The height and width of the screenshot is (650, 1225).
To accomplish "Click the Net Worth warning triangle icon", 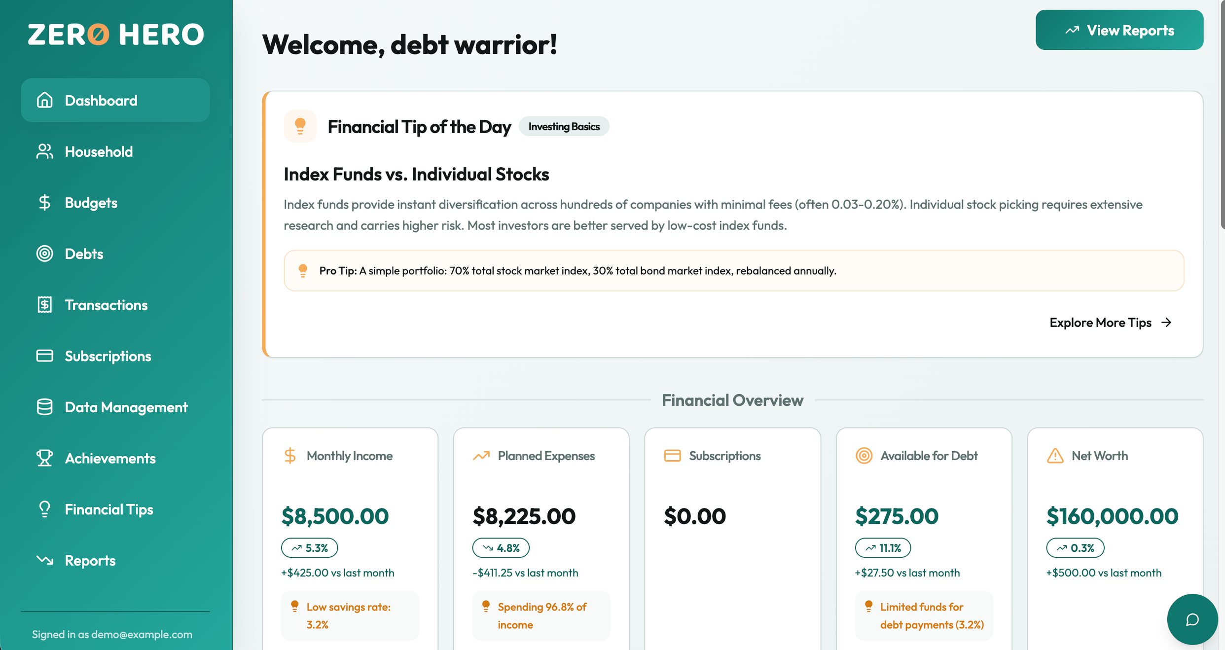I will pos(1055,456).
